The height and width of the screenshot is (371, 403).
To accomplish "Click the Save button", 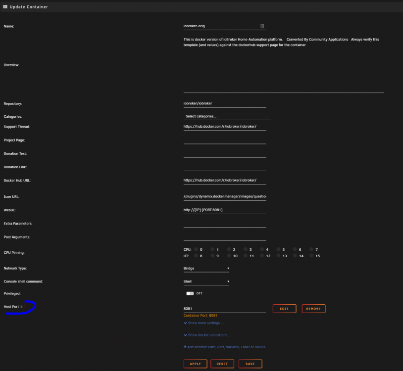I will click(250, 364).
